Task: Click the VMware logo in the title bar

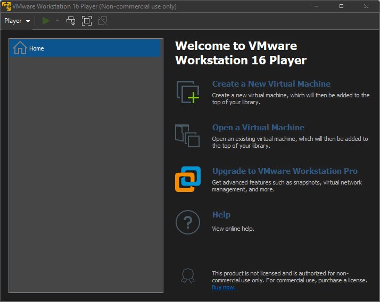Action: pos(6,6)
